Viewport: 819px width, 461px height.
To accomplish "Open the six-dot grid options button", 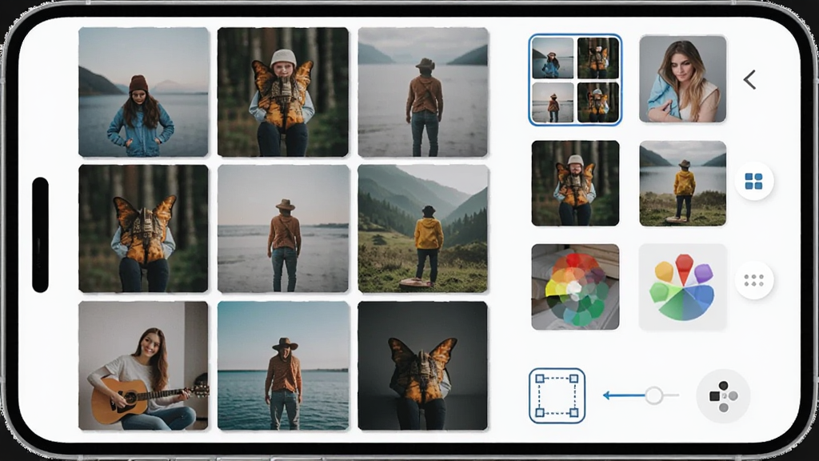I will [753, 281].
